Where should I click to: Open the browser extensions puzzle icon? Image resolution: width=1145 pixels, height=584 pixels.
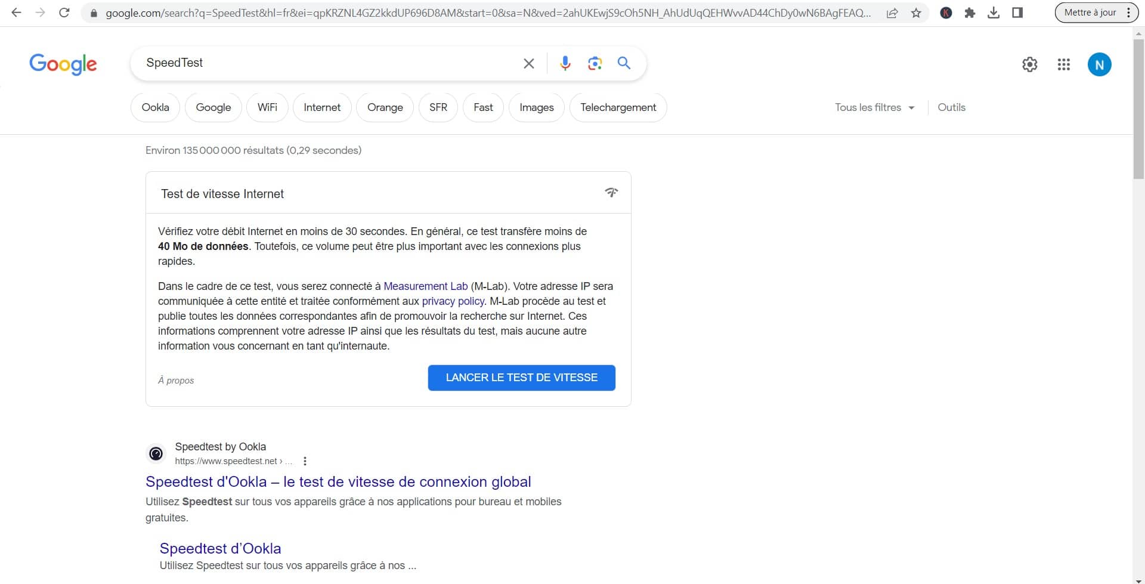(x=970, y=13)
